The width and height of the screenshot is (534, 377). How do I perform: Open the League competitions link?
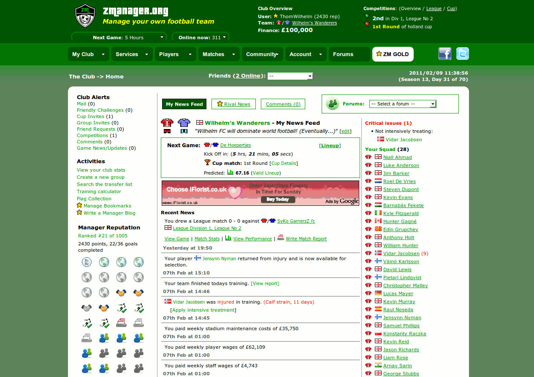click(x=434, y=8)
